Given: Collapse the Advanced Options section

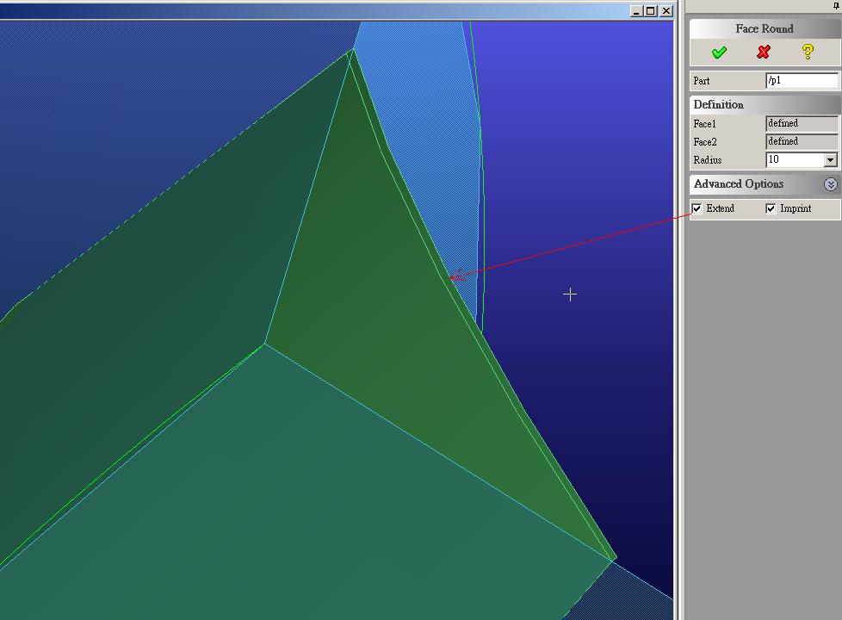Looking at the screenshot, I should (830, 184).
